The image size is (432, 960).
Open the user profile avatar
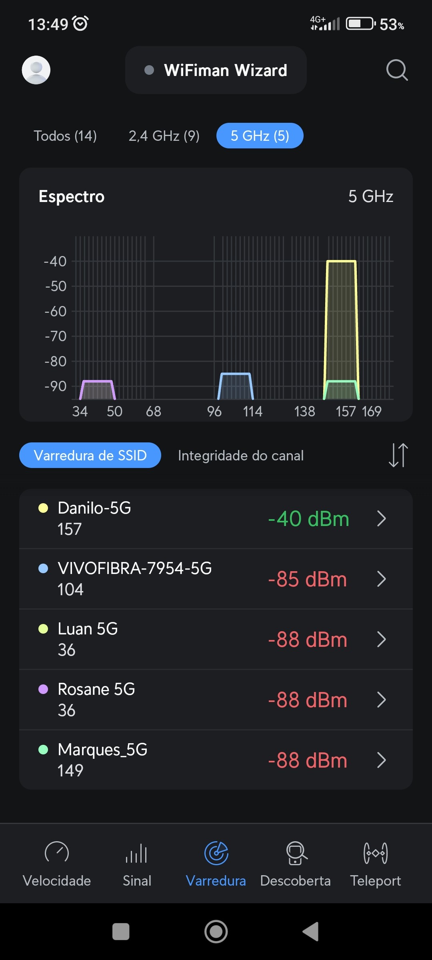[x=36, y=70]
